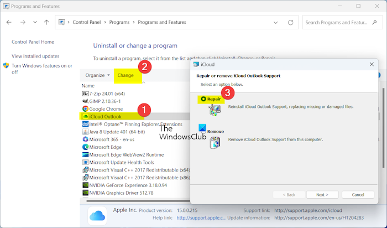Viewport: 387px width, 228px height.
Task: Select the GIMP 2.10.36-1 row
Action: click(x=135, y=101)
